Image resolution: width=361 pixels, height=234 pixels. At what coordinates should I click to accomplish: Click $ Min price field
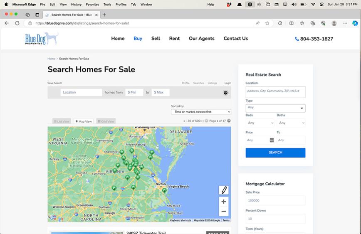tap(134, 93)
